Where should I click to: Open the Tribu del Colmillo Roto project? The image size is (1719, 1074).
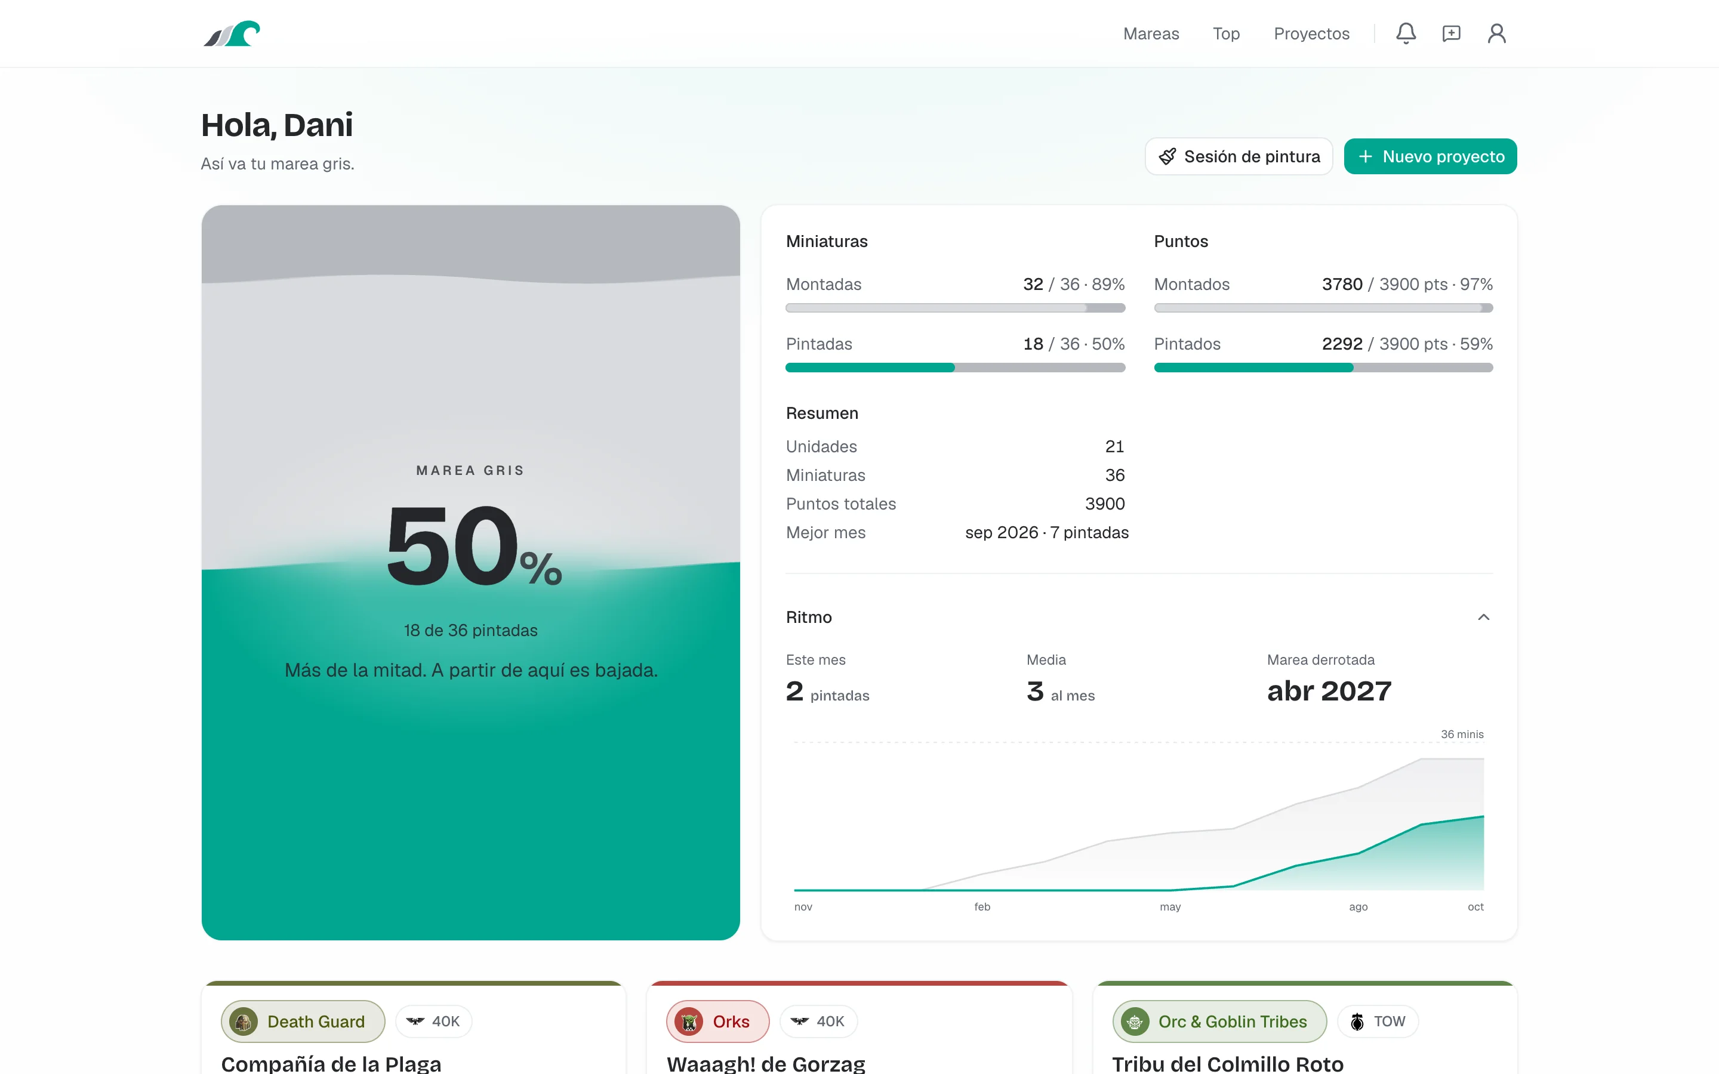click(x=1227, y=1063)
